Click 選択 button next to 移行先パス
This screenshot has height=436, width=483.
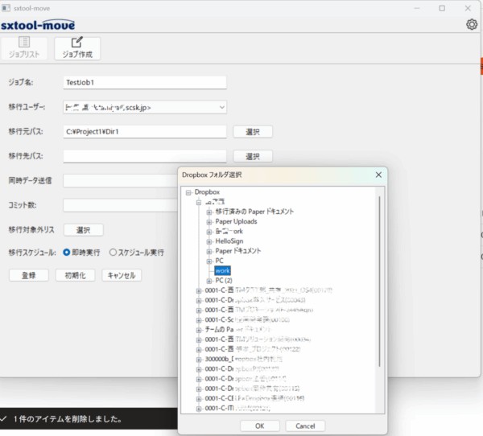point(253,156)
